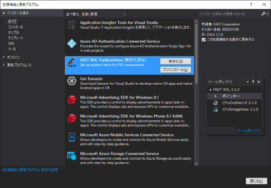Image resolution: width=271 pixels, height=188 pixels.
Task: Select Microsoft Azure Mobile Services Connected Service title
Action: 127,135
